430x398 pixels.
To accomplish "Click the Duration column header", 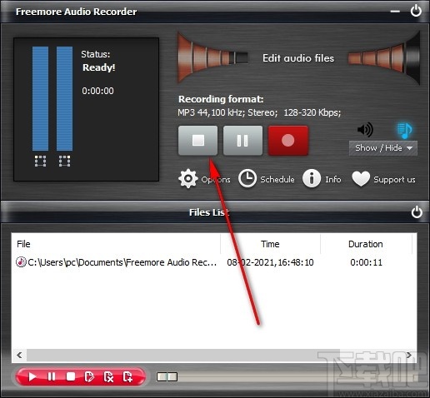I will tap(366, 244).
